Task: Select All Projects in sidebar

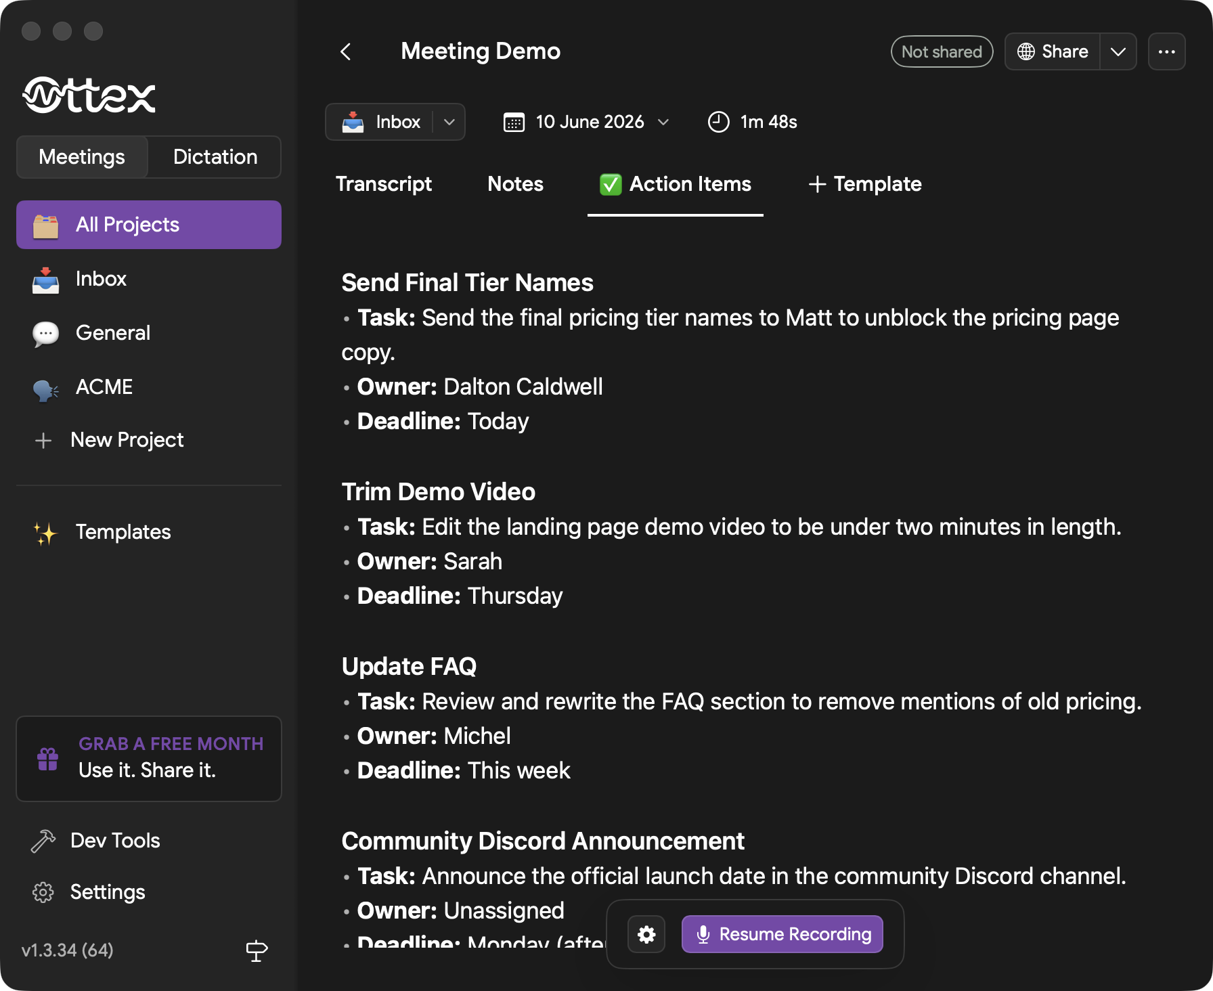Action: 149,225
